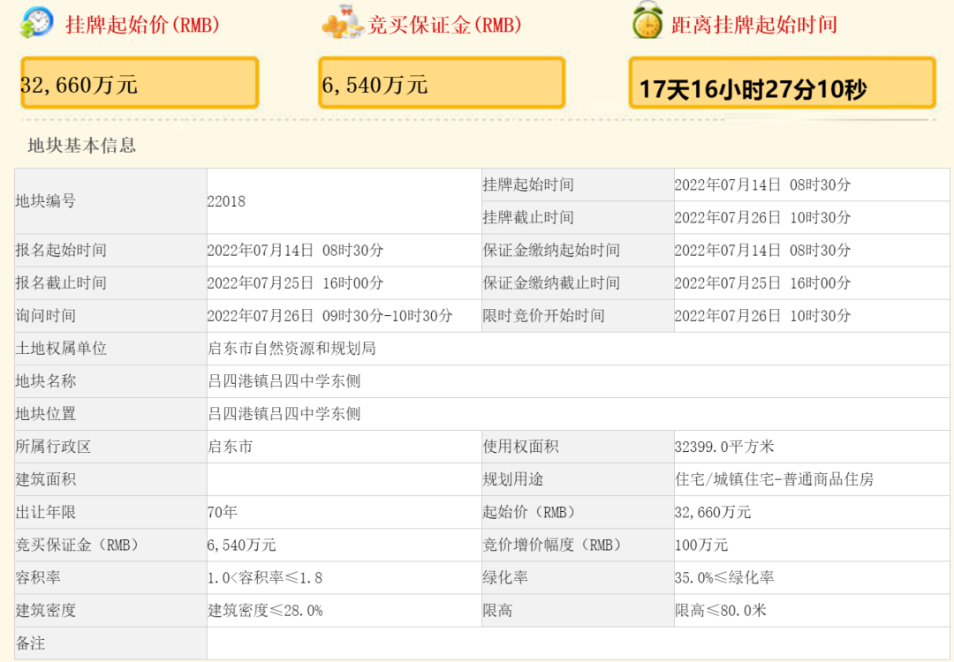
Task: Click the 使用权面积 label cell
Action: (578, 448)
